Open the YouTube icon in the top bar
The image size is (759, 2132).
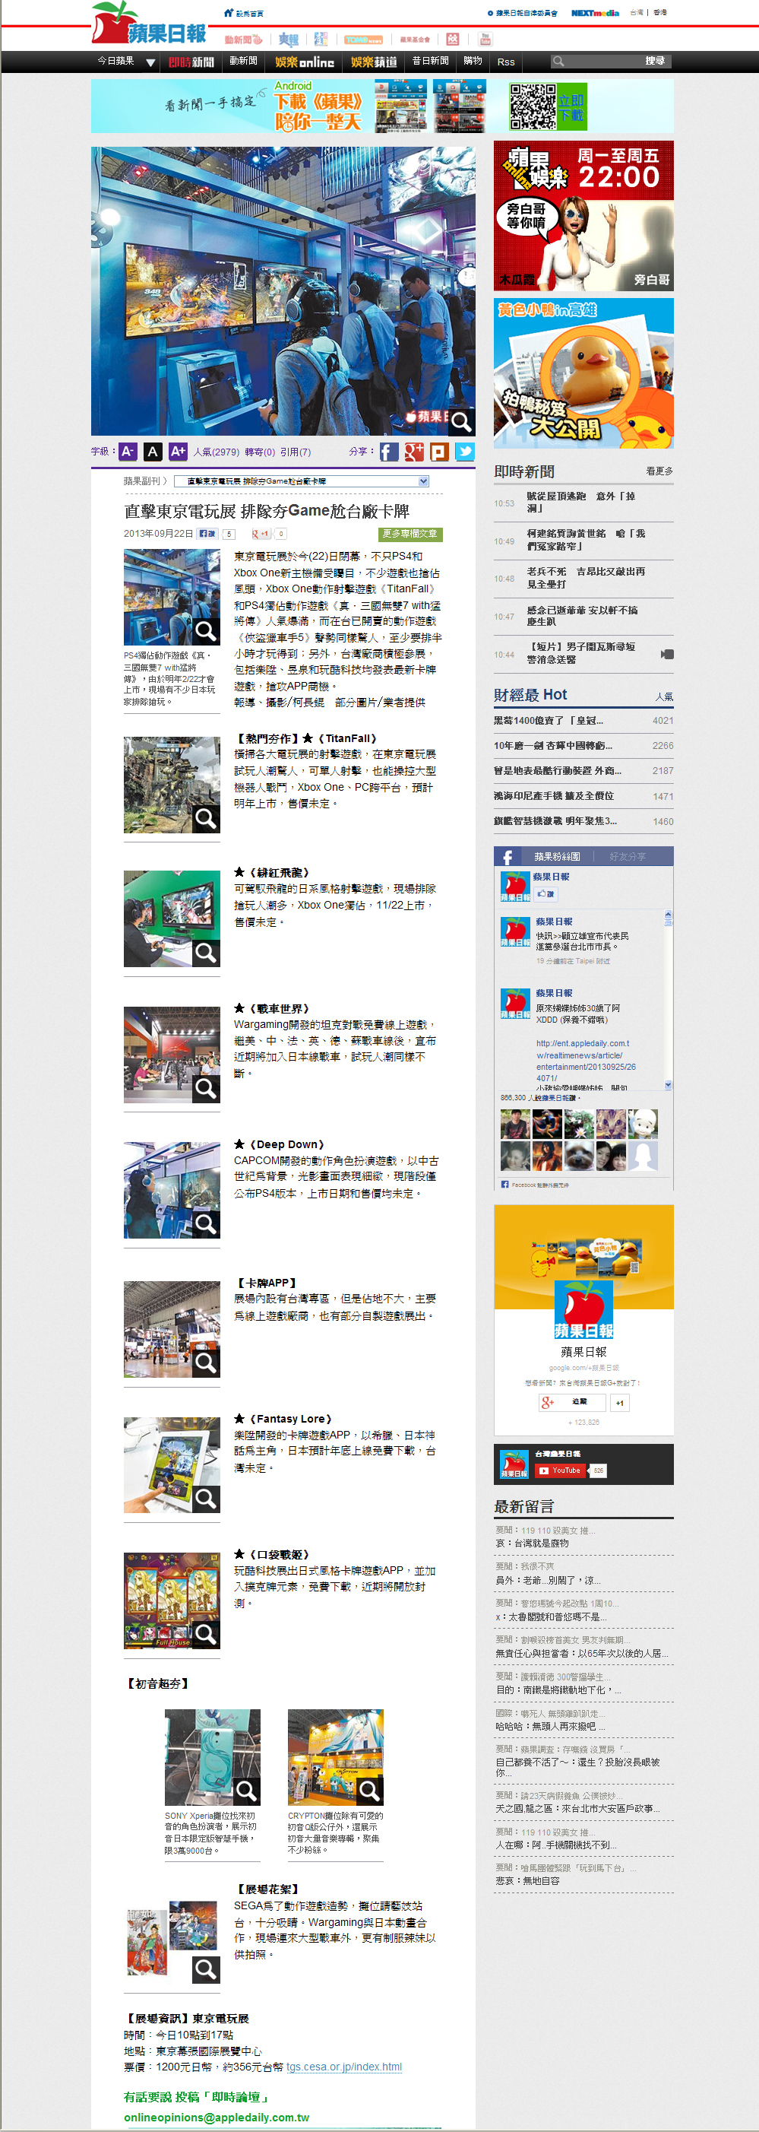tap(485, 39)
